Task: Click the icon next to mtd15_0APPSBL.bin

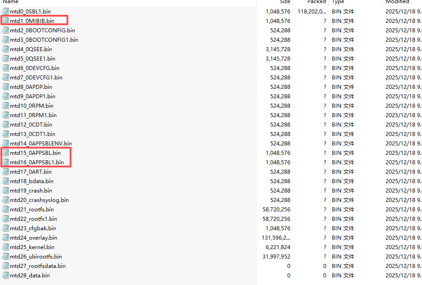Action: (6, 153)
